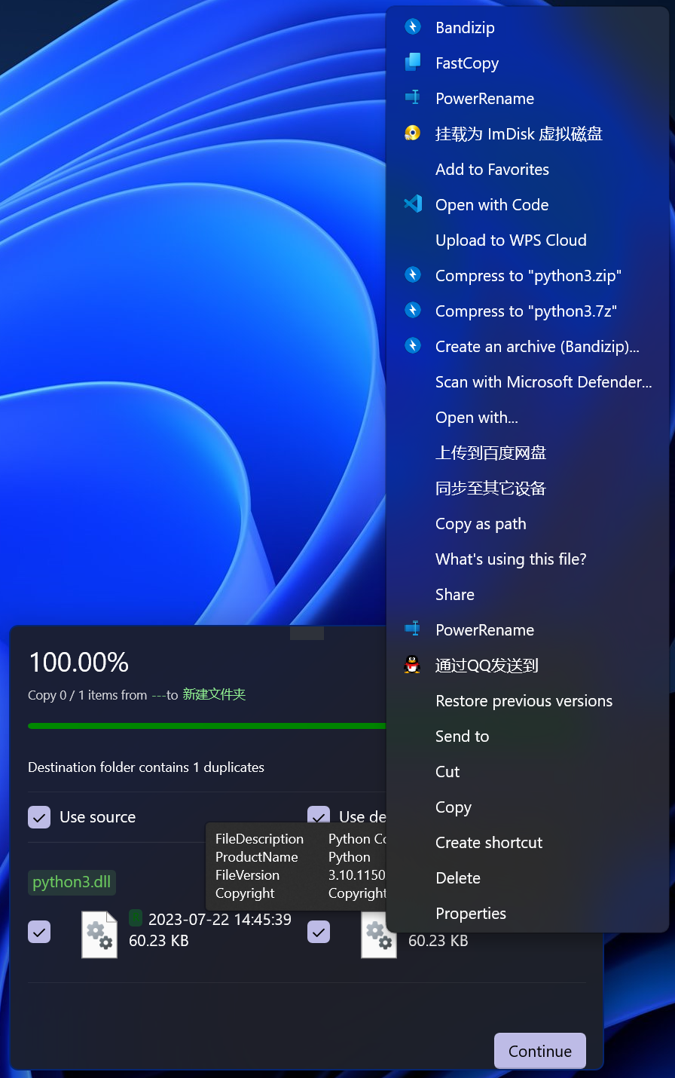The height and width of the screenshot is (1078, 675).
Task: Choose Cut from context menu
Action: coord(527,771)
